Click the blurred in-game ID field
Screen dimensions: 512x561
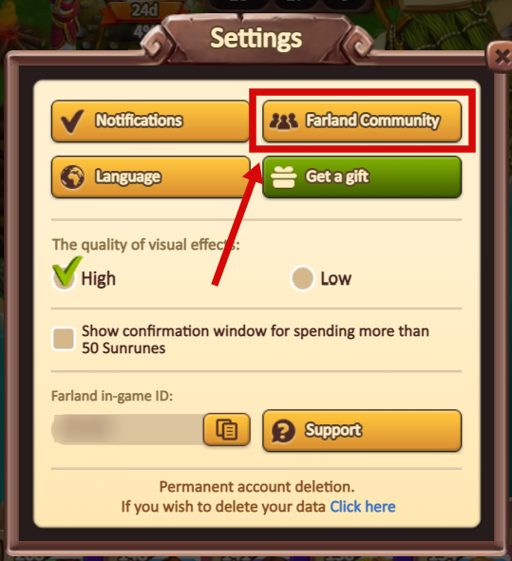128,429
